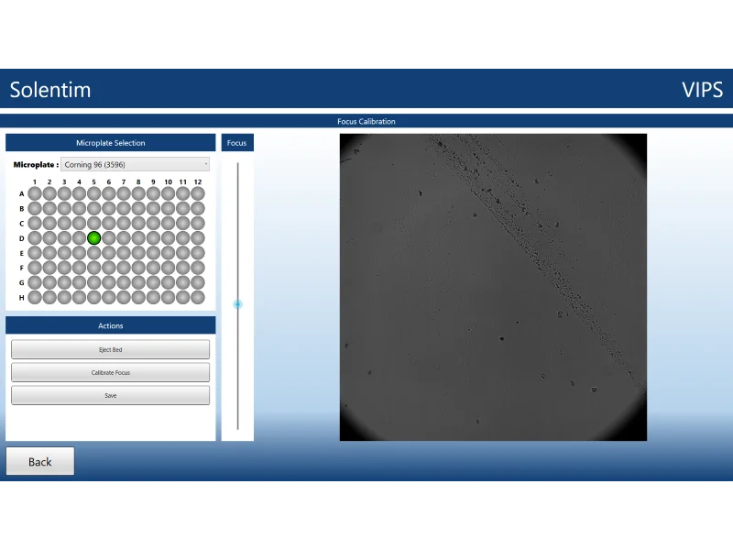This screenshot has width=733, height=550.
Task: Click the Calibrate Focus button
Action: (110, 372)
